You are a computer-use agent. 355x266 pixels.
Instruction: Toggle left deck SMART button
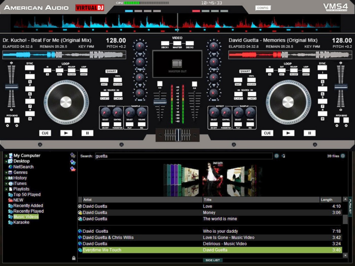pyautogui.click(x=111, y=71)
